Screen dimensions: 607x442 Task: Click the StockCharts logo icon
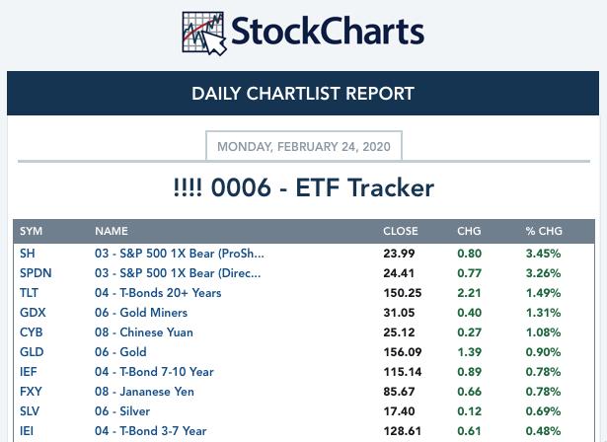[x=204, y=33]
